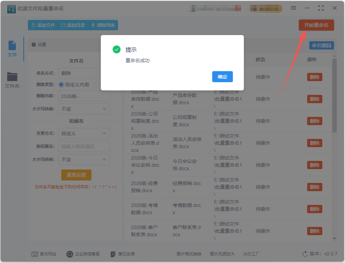Image resolution: width=345 pixels, height=263 pixels.
Task: Click 待操作 status of 客户联系表 row
Action: pyautogui.click(x=262, y=231)
